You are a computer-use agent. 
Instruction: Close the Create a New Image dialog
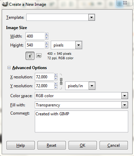pos(125,3)
